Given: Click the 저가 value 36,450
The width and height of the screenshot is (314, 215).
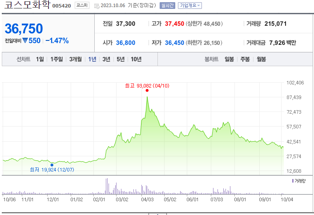Looking at the screenshot, I should click(174, 43).
